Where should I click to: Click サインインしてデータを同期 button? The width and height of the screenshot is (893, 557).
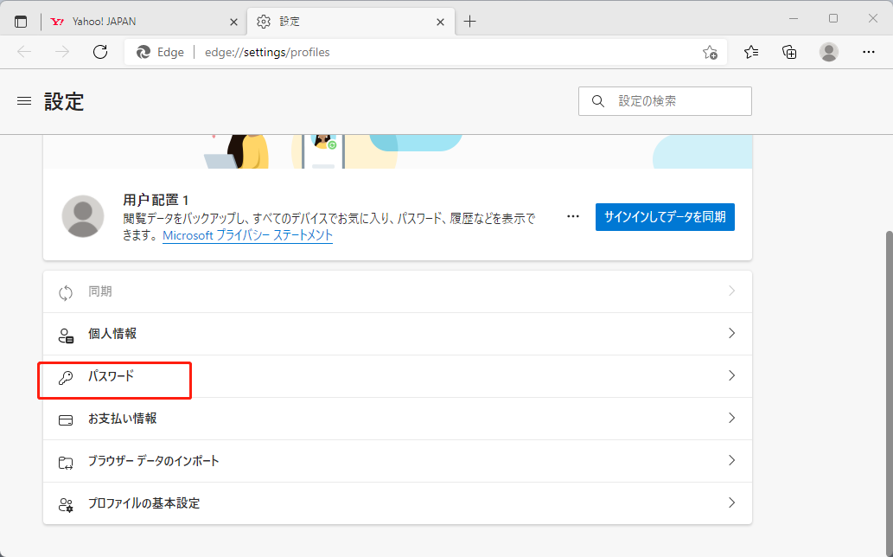pos(665,217)
